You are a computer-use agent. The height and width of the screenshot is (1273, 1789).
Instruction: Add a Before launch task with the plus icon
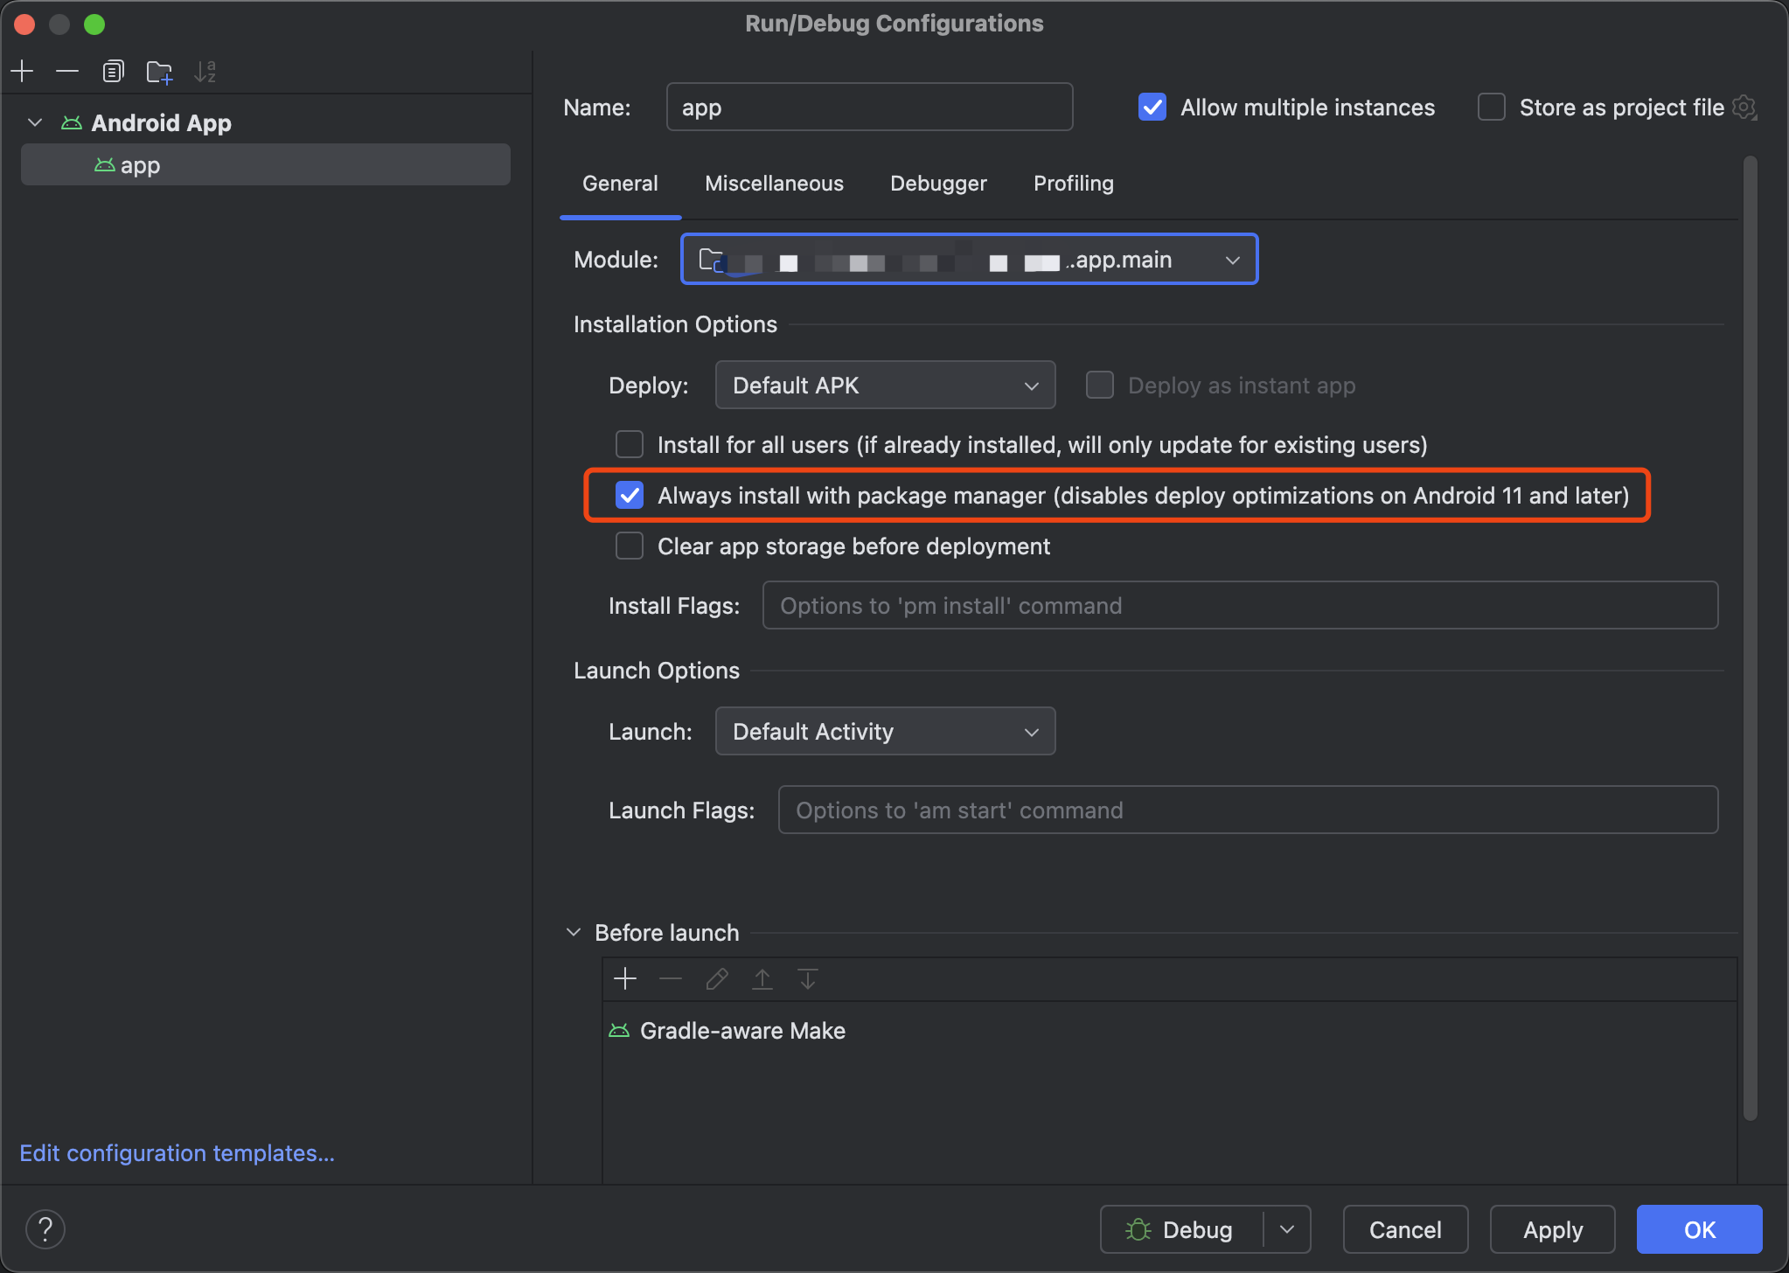point(625,978)
